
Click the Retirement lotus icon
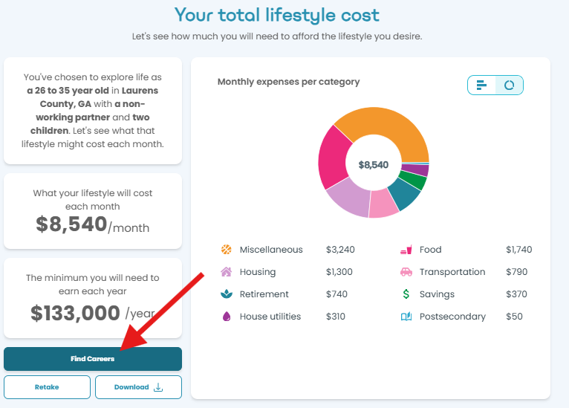pos(227,294)
